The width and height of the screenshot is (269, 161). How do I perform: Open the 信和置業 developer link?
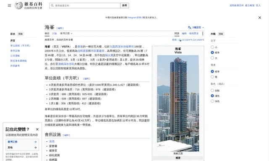[x=83, y=51]
